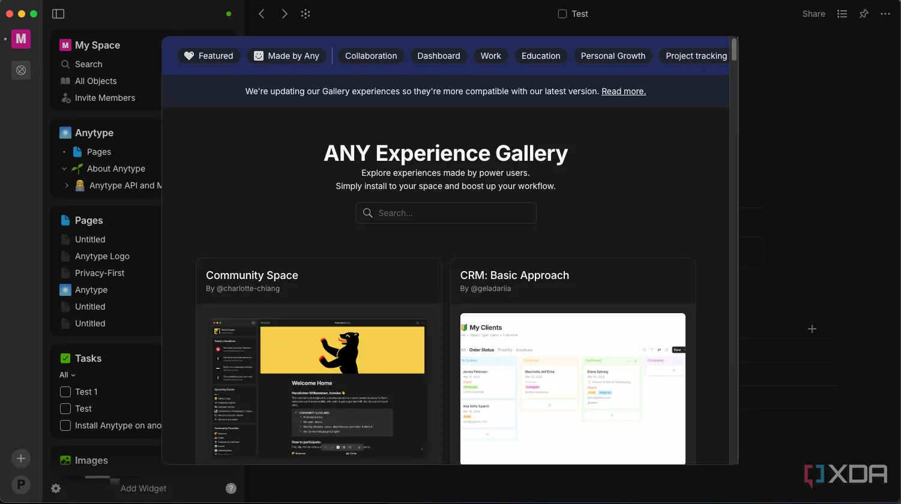Viewport: 901px width, 504px height.
Task: Expand the Pages item under Anytype
Action: tap(64, 152)
